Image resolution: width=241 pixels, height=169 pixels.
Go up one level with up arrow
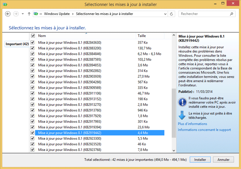pyautogui.click(x=29, y=14)
